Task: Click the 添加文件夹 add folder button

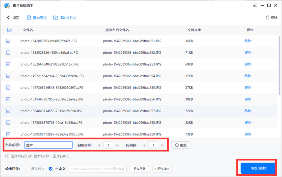Action: 65,18
